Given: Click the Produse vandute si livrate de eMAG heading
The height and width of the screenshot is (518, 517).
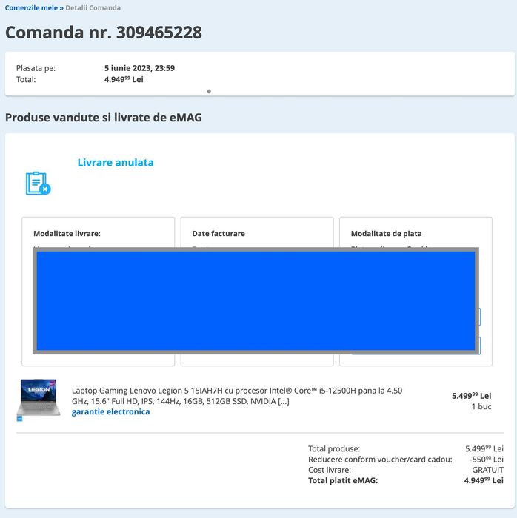Looking at the screenshot, I should coord(104,118).
